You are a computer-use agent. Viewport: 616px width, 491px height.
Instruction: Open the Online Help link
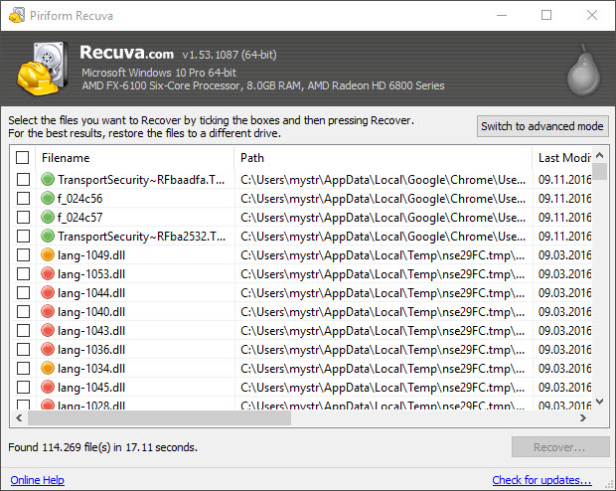(x=37, y=480)
